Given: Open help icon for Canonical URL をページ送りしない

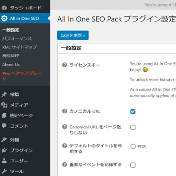Looking at the screenshot, I should pos(65,127).
